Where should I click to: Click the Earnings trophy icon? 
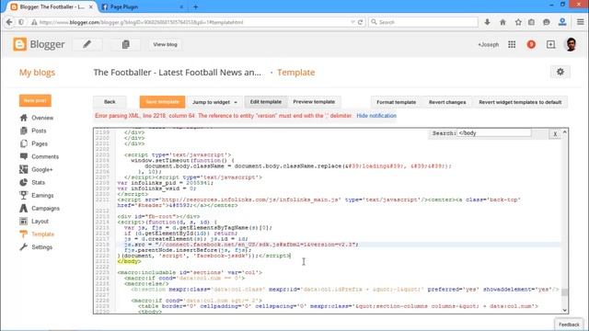24,195
